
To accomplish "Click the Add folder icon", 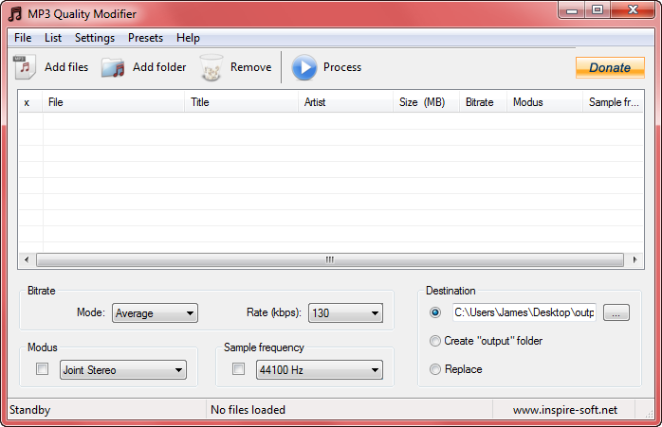I will click(113, 67).
